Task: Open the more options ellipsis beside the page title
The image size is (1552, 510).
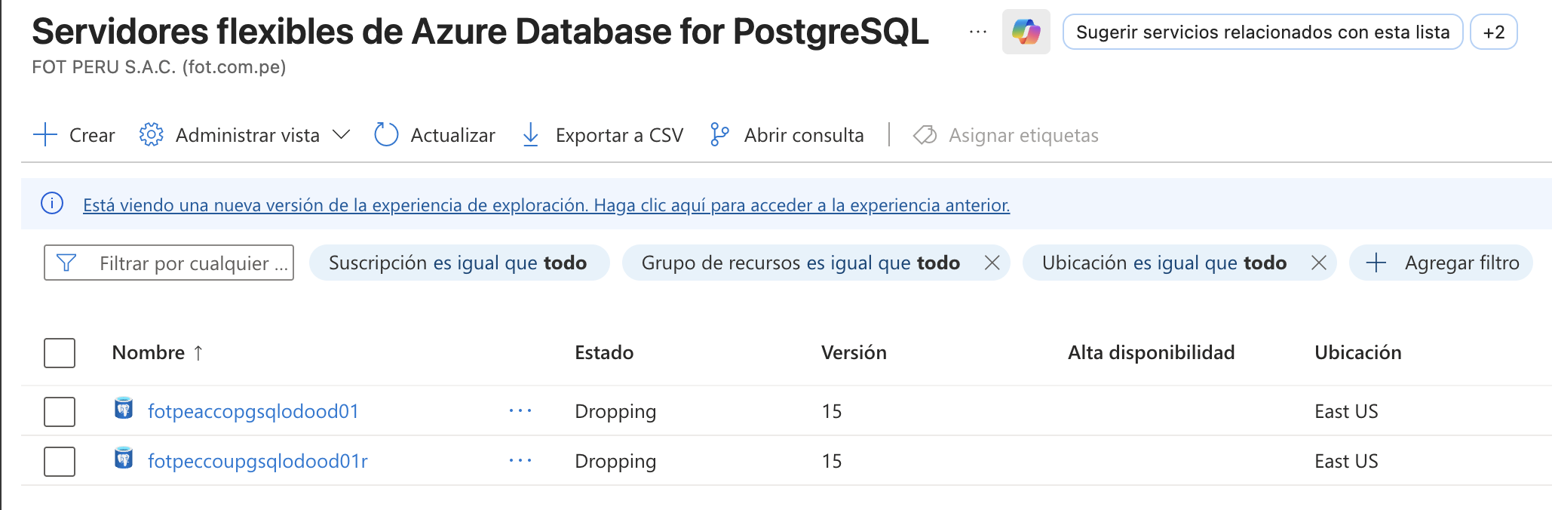Action: (x=978, y=32)
